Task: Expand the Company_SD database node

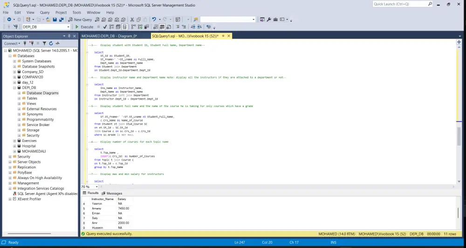Action: 14,72
